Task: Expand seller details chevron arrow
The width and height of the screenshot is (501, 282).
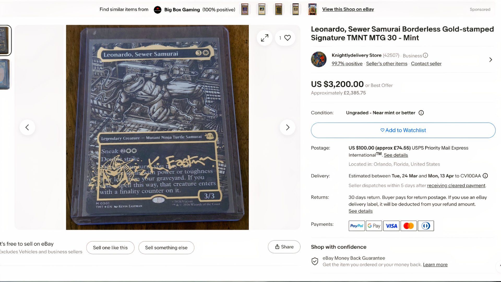Action: coord(491,60)
